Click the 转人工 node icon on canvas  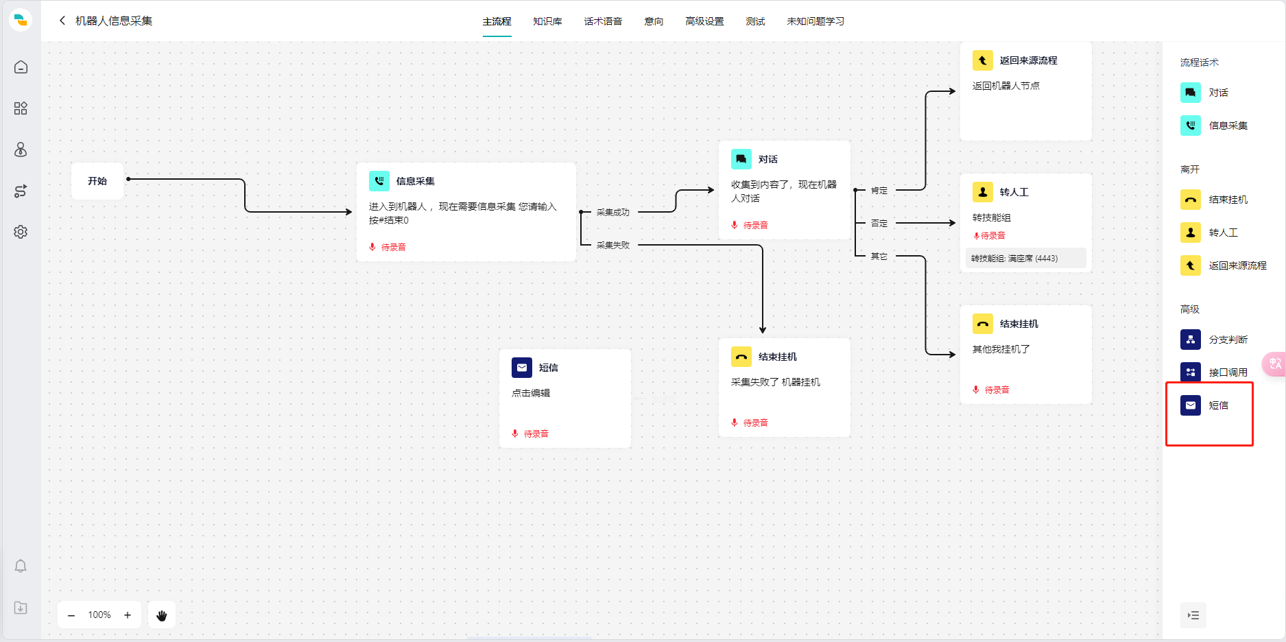983,192
